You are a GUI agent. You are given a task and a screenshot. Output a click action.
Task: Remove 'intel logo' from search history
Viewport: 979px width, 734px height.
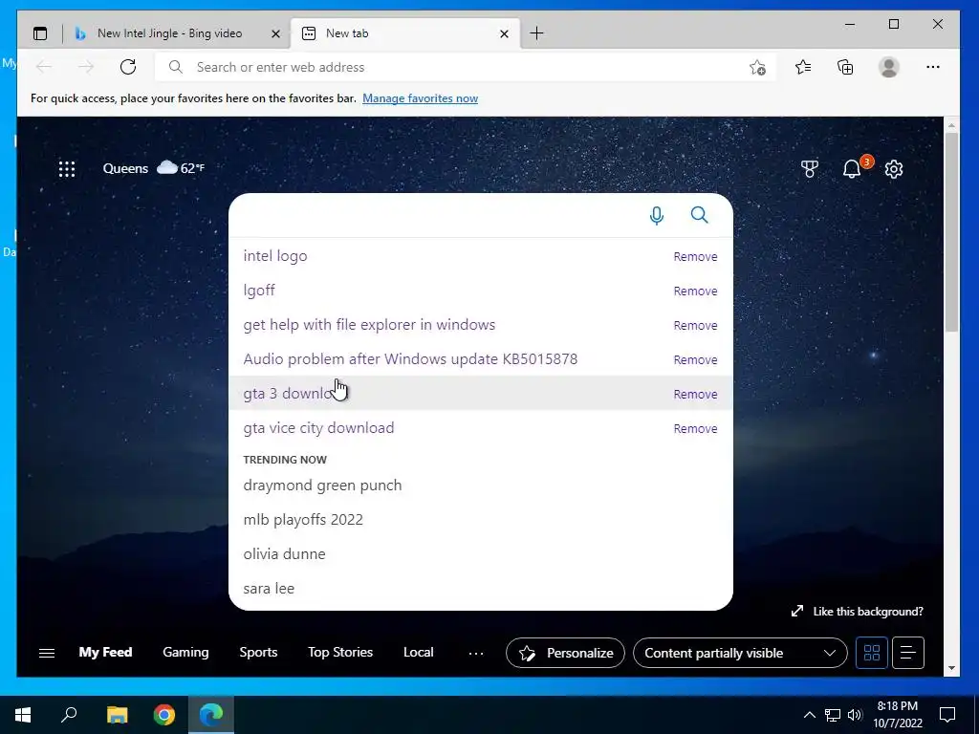(695, 256)
